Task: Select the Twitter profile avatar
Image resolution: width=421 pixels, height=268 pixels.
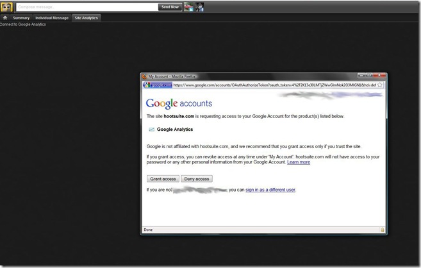Action: coord(188,7)
